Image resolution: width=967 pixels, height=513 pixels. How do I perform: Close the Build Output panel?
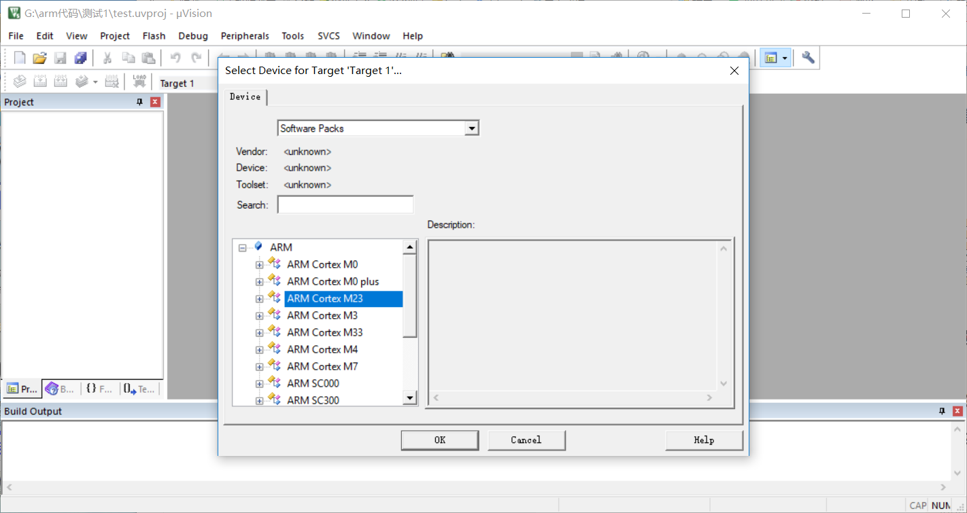pos(957,411)
